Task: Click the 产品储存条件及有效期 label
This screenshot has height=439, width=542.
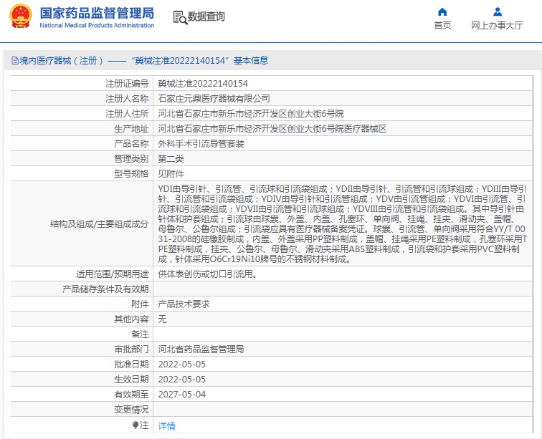Action: [105, 289]
